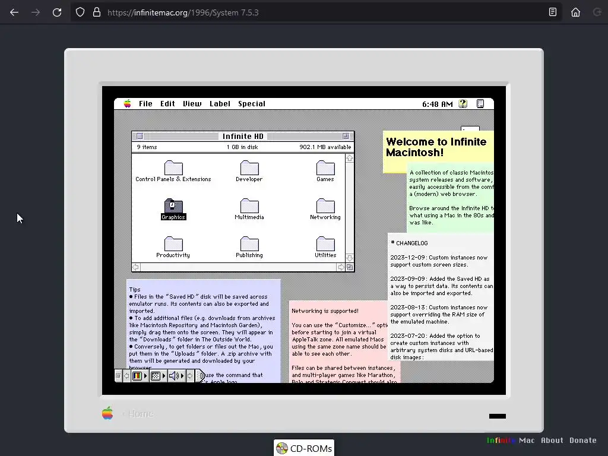Click the tracking protection shield icon

(x=80, y=12)
